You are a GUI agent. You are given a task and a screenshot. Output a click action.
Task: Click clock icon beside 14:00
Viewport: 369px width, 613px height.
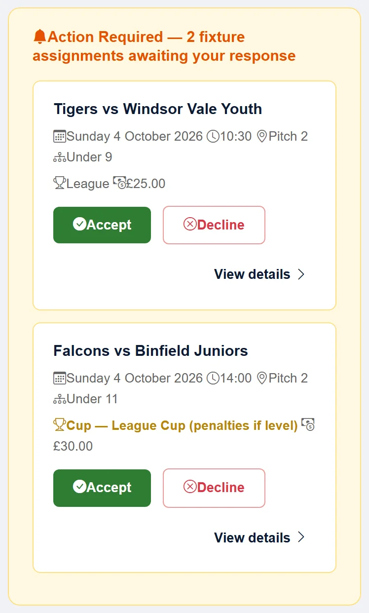click(213, 378)
